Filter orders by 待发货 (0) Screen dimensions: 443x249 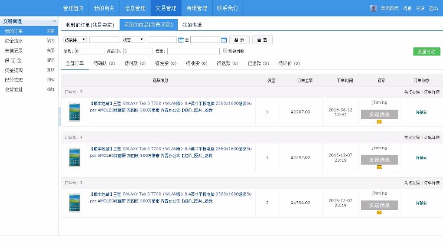(x=166, y=63)
